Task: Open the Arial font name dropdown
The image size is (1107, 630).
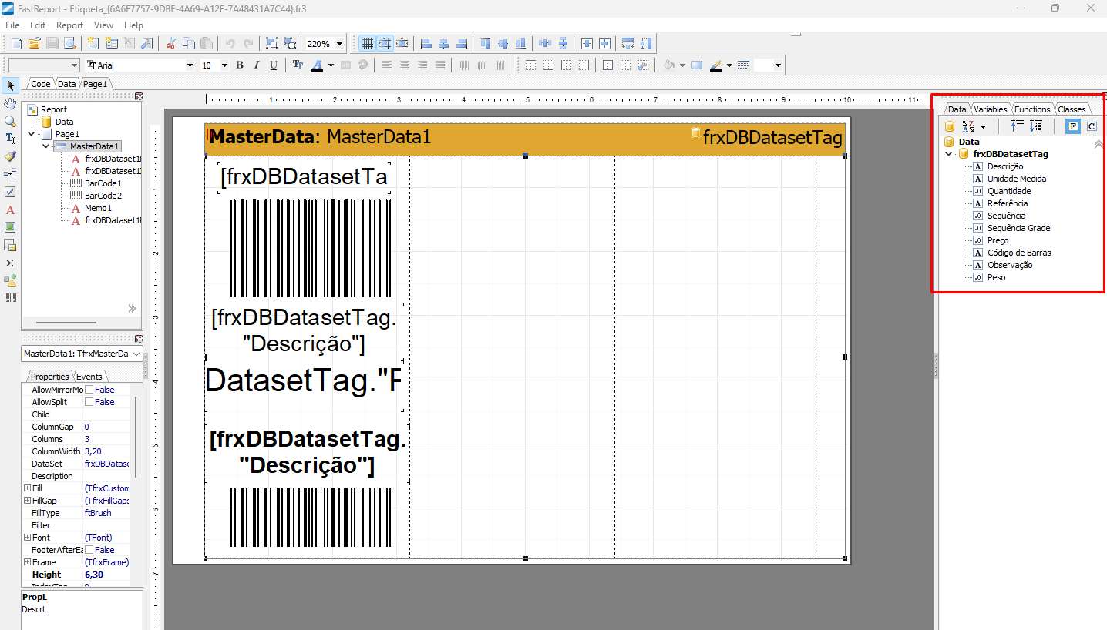Action: pyautogui.click(x=190, y=65)
